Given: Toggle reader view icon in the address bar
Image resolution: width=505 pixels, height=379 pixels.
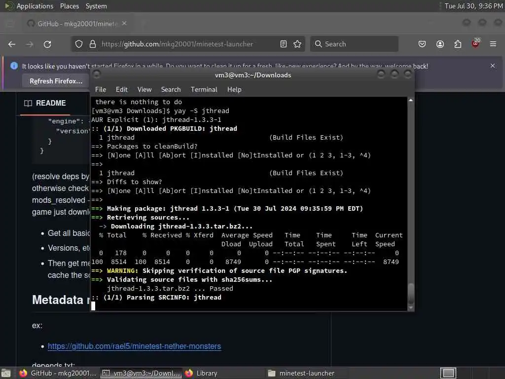Looking at the screenshot, I should point(284,44).
